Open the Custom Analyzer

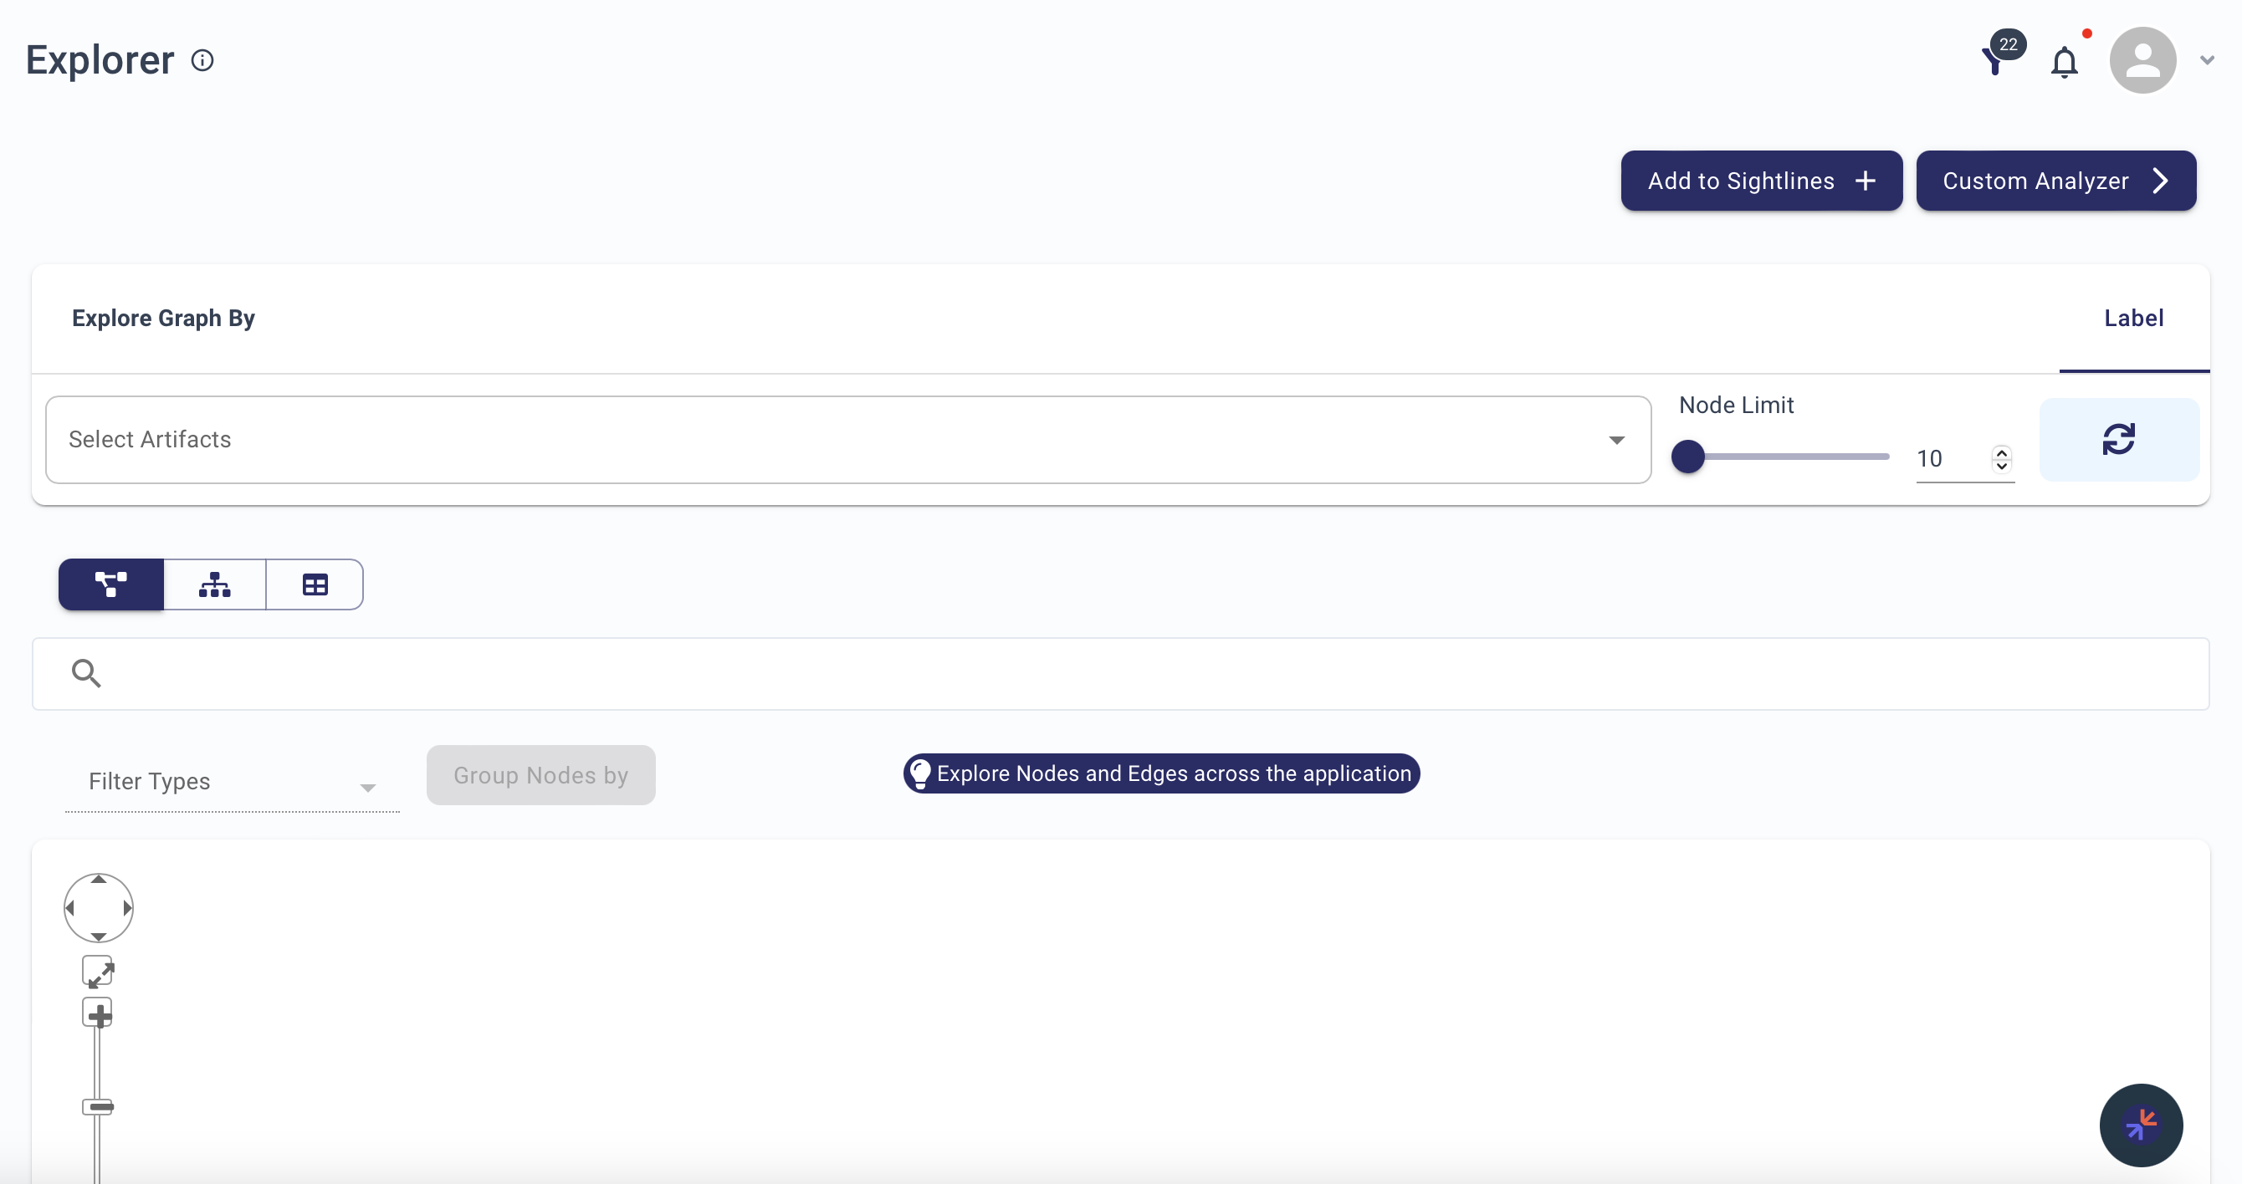click(2055, 181)
